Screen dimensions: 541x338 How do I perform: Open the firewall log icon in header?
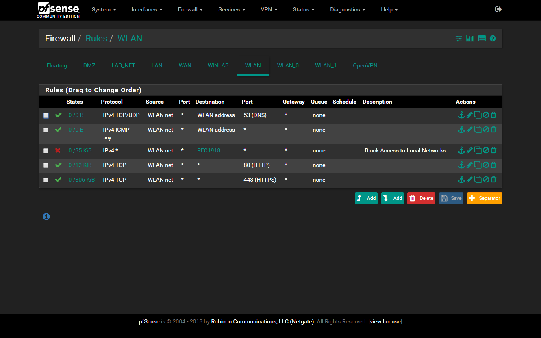click(x=482, y=39)
